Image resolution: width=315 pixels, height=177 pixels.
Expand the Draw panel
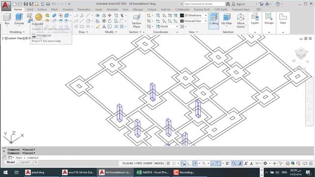[x=83, y=32]
